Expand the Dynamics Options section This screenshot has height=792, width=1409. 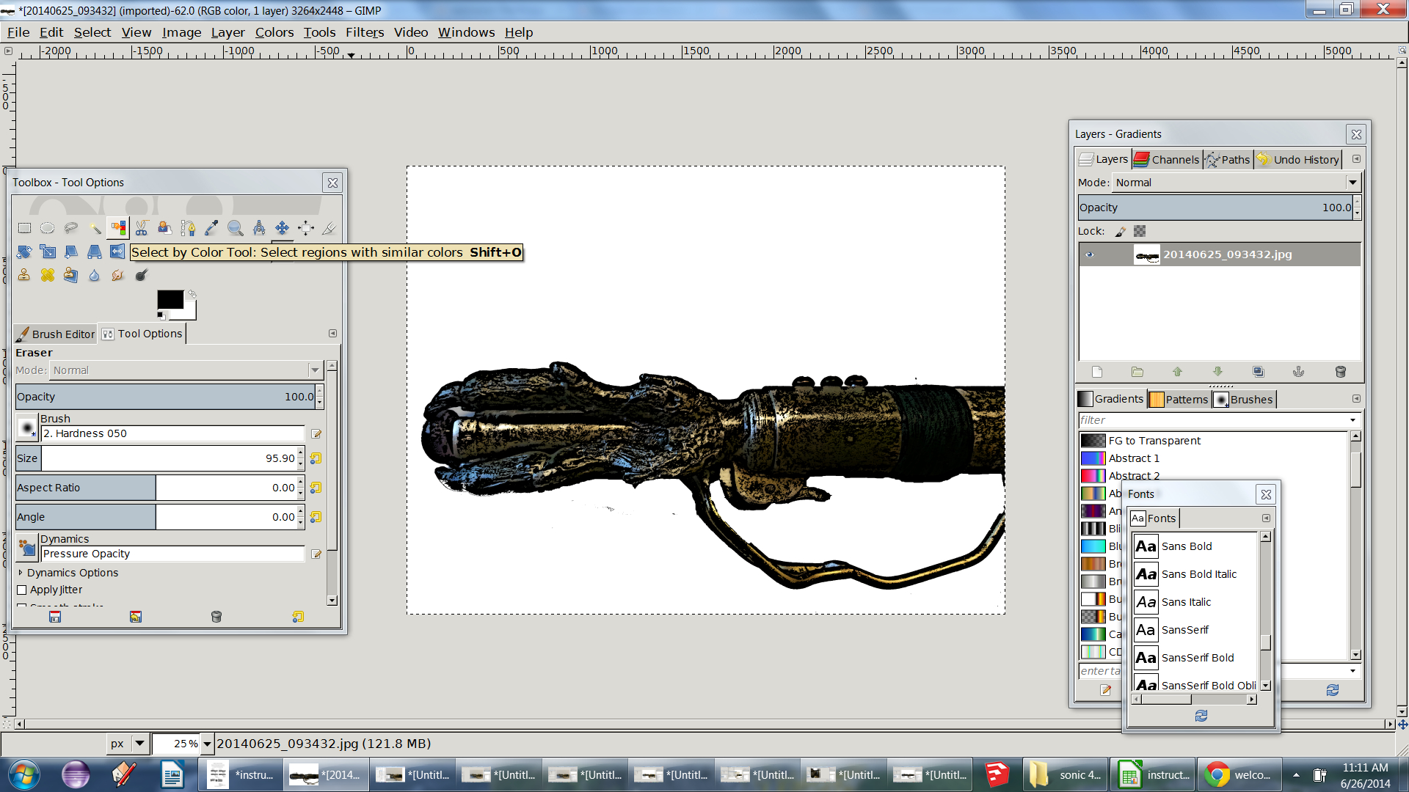(x=21, y=573)
